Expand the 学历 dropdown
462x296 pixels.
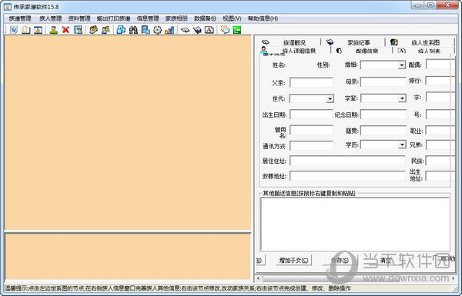point(402,145)
